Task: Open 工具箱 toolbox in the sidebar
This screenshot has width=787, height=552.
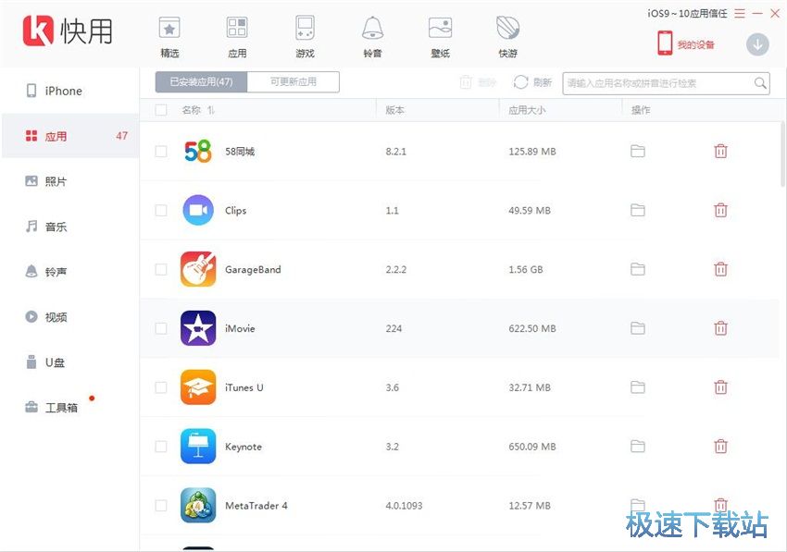Action: pyautogui.click(x=70, y=407)
